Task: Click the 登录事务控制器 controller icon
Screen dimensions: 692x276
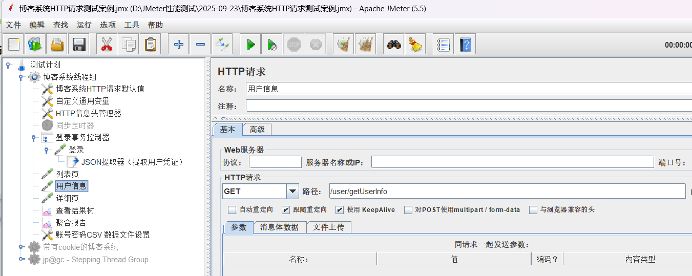Action: pyautogui.click(x=47, y=137)
